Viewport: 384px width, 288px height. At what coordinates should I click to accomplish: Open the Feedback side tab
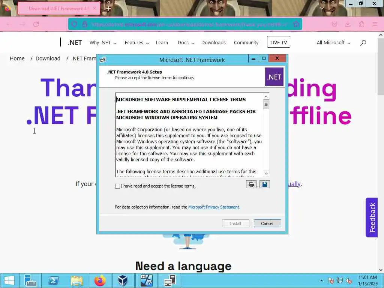click(372, 217)
